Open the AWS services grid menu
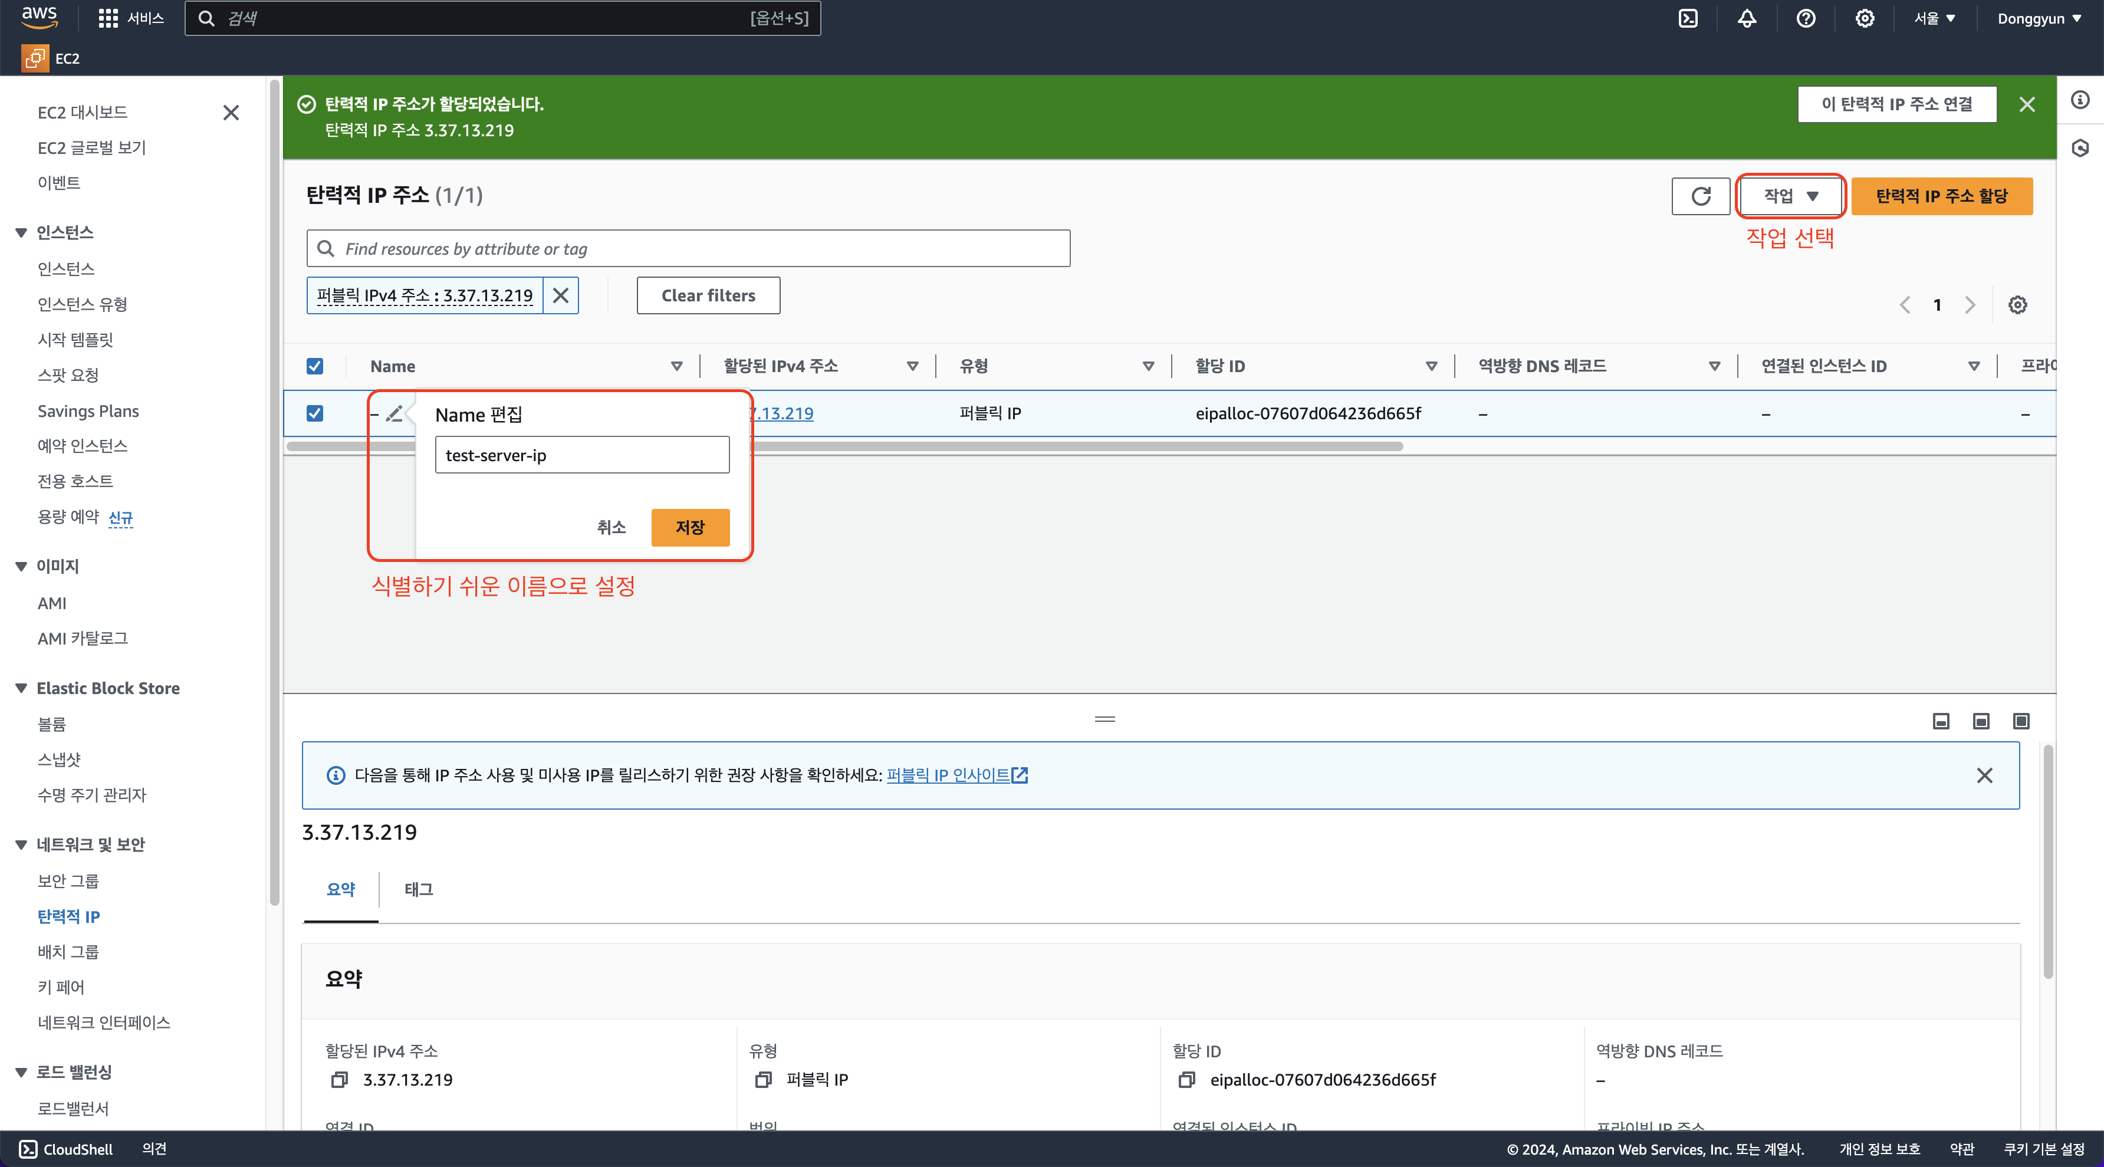Screen dimensions: 2104x1167 108,19
